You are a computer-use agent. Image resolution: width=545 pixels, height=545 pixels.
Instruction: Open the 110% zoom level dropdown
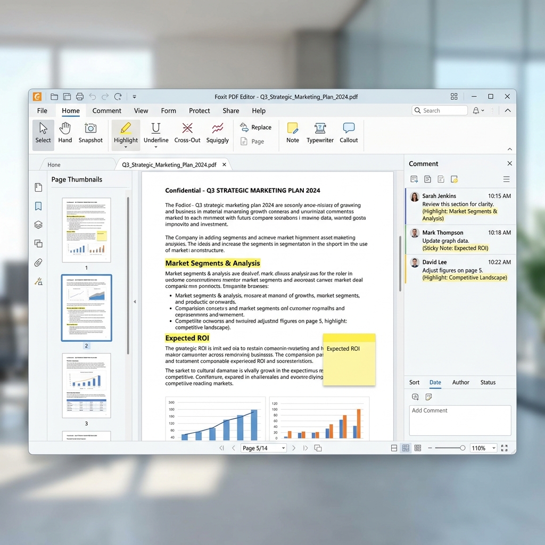click(493, 448)
